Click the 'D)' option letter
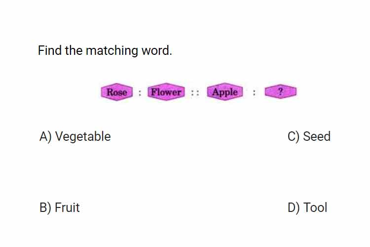The height and width of the screenshot is (247, 370). (294, 207)
